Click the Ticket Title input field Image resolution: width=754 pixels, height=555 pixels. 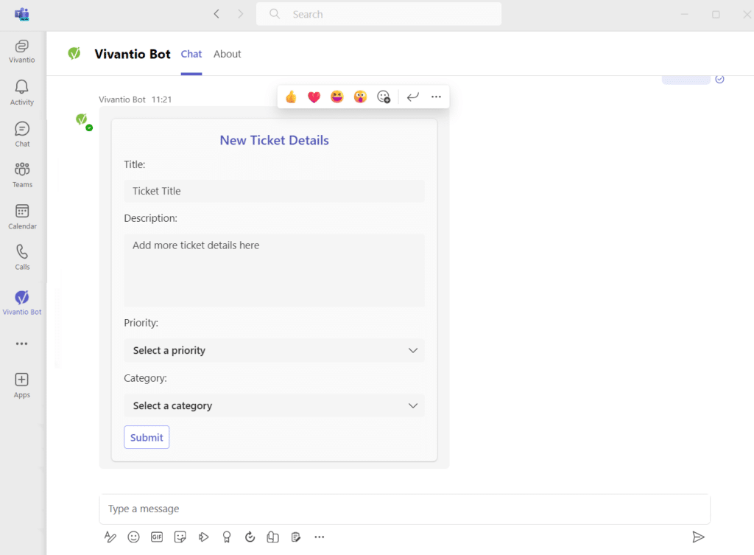(274, 191)
